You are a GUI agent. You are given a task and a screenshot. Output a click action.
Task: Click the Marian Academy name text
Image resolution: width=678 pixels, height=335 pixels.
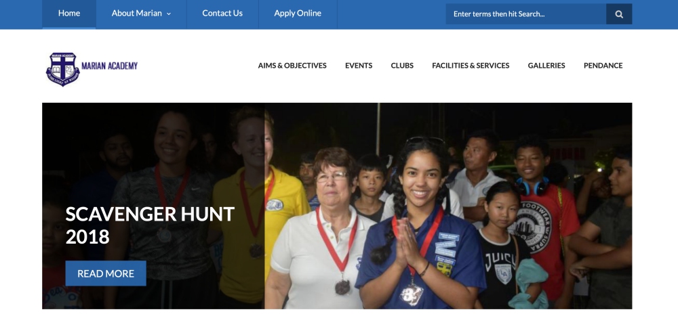pyautogui.click(x=109, y=66)
